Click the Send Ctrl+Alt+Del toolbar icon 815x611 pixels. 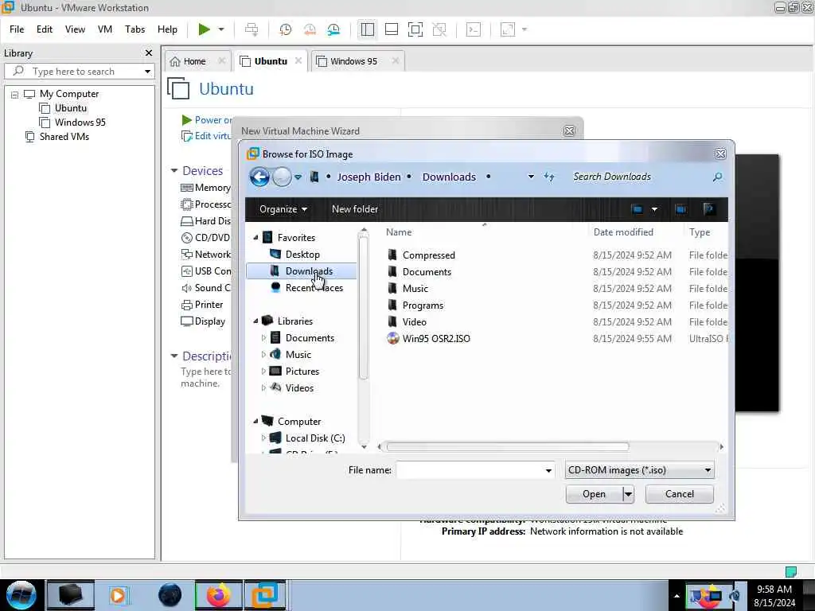click(x=252, y=29)
